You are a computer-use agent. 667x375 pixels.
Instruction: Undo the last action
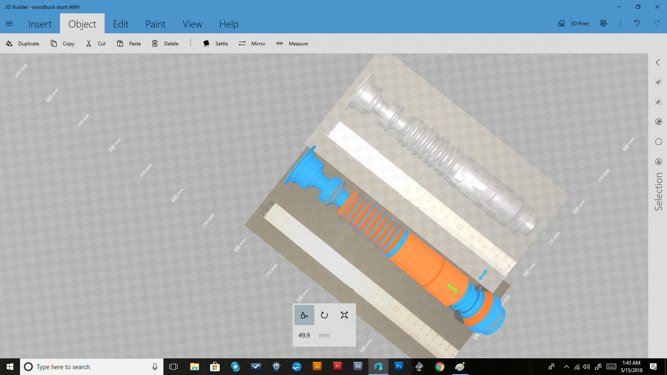(x=637, y=23)
